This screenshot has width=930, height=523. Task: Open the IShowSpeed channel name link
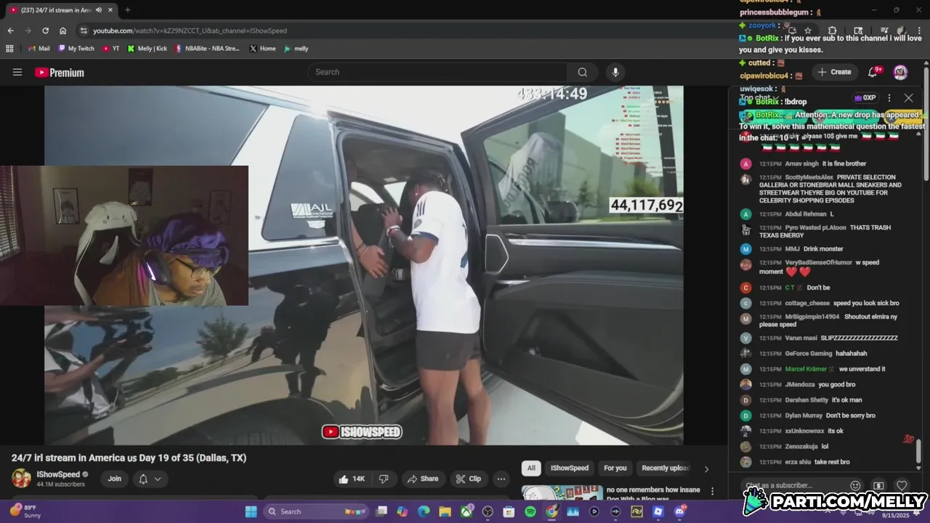coord(58,474)
